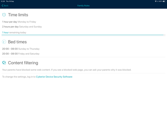This screenshot has height=125, width=167.
Task: Click '1 hour remaining today' text
Action: 14,33
